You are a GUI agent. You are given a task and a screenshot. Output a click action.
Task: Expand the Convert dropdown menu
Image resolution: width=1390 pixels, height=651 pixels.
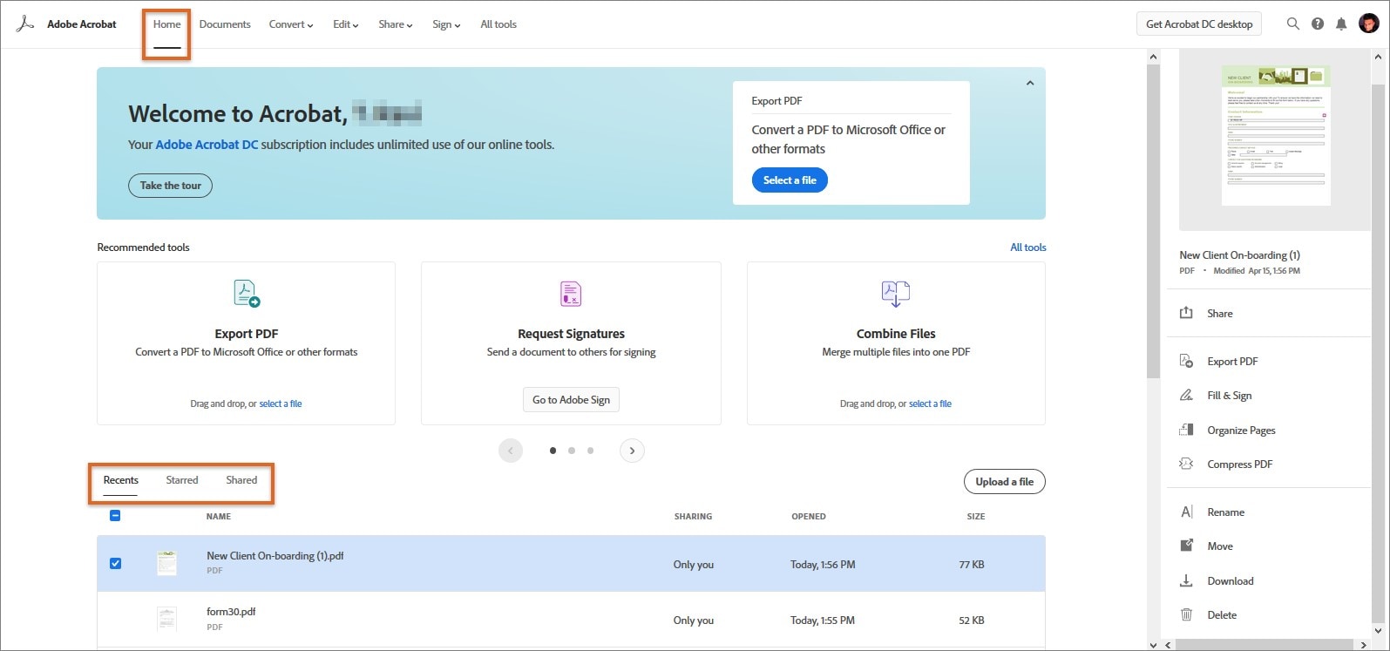click(291, 24)
